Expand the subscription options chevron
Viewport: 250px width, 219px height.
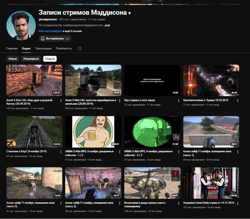68,39
